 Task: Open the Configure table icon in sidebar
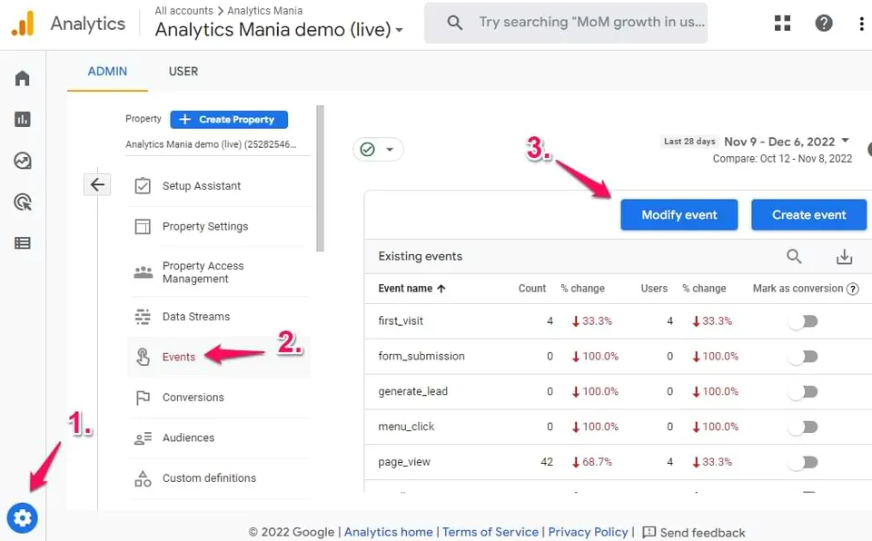point(22,243)
